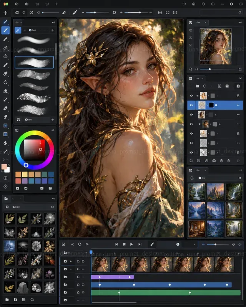Click the search magnifier in top search field
The height and width of the screenshot is (307, 246).
coord(240,13)
